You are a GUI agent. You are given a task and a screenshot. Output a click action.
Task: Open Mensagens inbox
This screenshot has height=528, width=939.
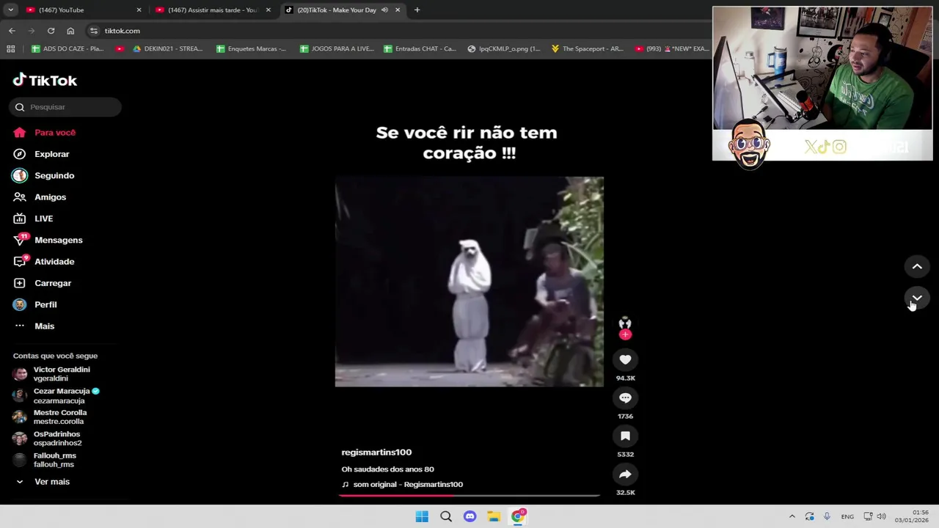(48, 240)
